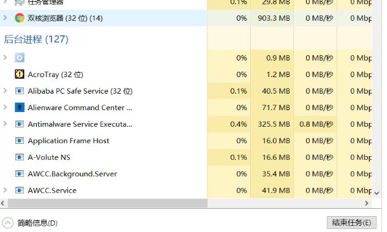
Task: Click the AWCC.Background.Server icon
Action: 20,174
